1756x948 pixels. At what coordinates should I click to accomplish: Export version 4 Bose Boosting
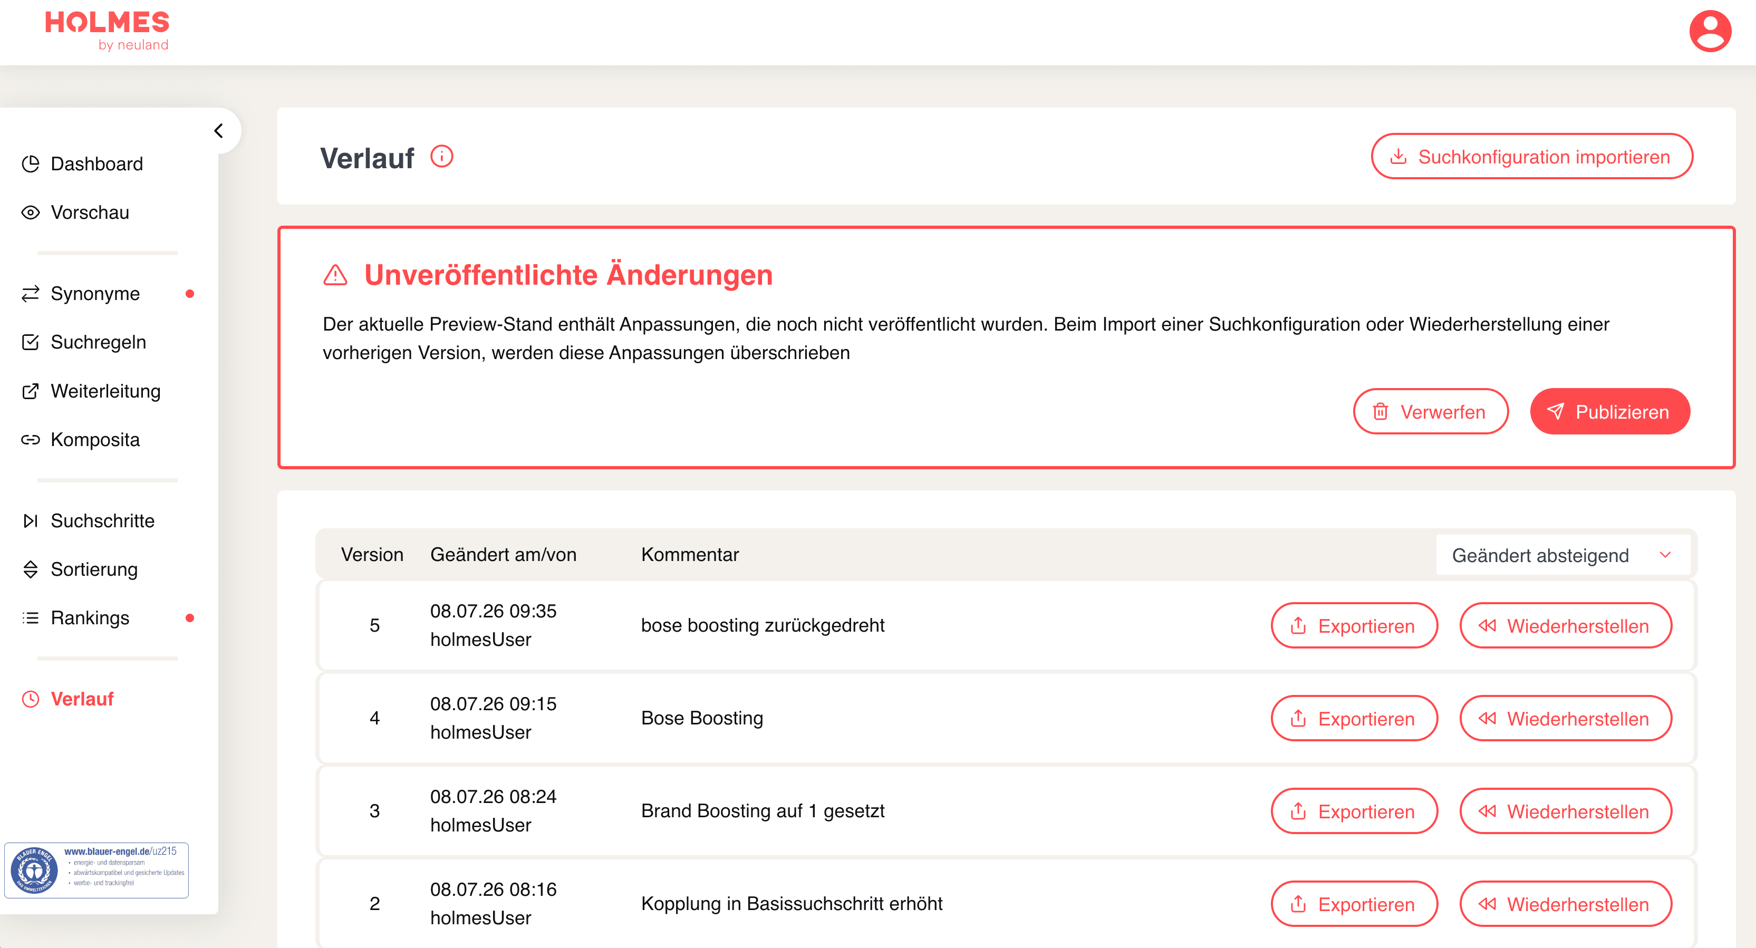pos(1354,718)
